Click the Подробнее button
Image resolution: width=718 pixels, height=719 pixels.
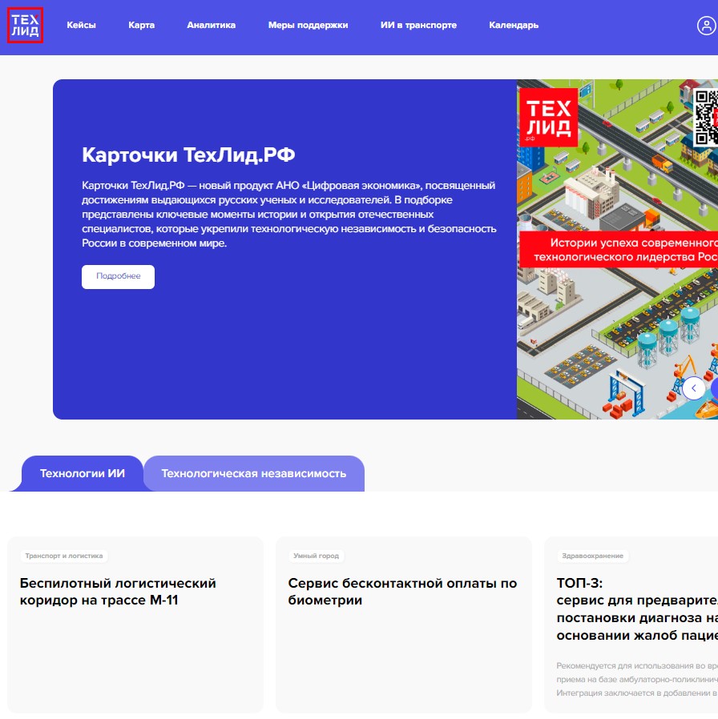(x=118, y=276)
